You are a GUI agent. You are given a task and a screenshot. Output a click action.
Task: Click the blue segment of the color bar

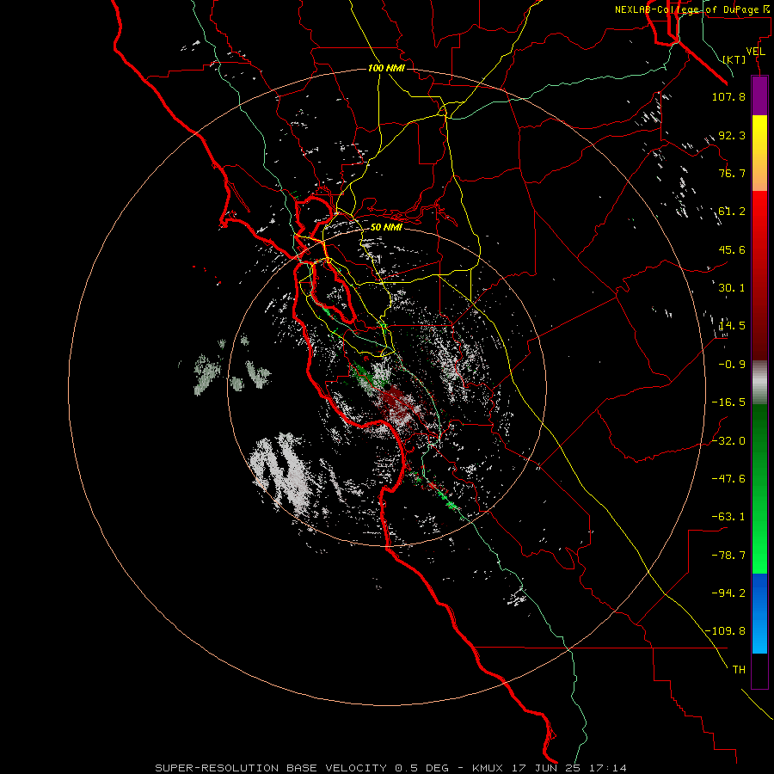tap(759, 613)
